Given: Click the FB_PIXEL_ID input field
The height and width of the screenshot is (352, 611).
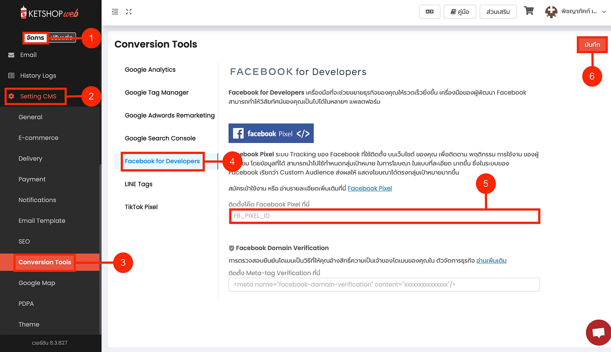Looking at the screenshot, I should tap(384, 216).
